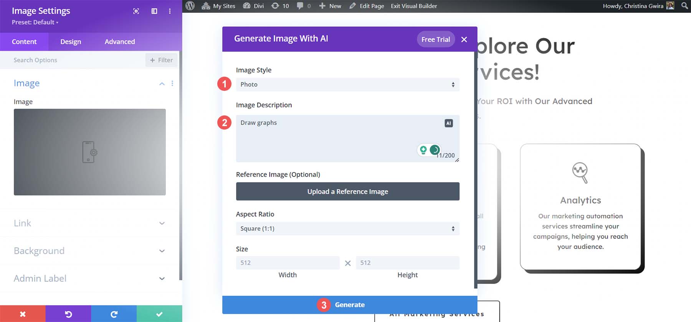Image resolution: width=691 pixels, height=322 pixels.
Task: Collapse the Image section
Action: click(162, 84)
